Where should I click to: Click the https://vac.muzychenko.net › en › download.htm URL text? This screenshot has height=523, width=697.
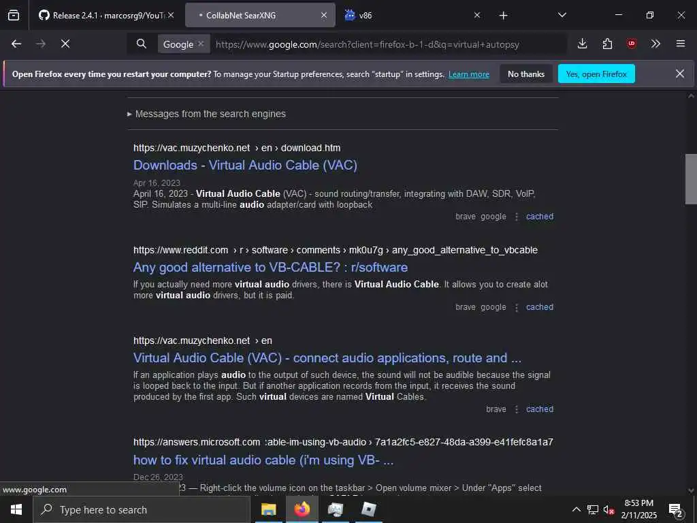pos(237,148)
